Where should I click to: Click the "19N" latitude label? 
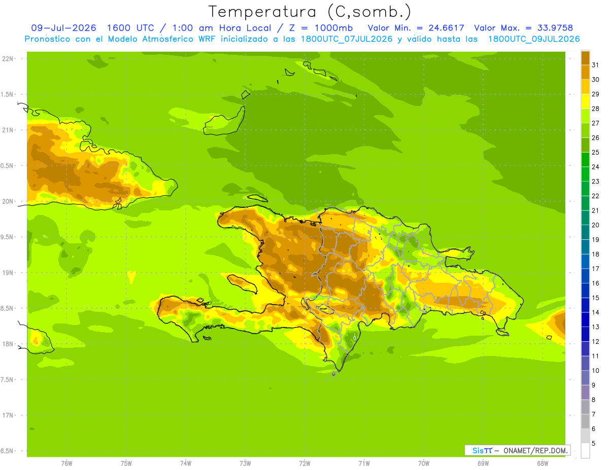pos(7,273)
